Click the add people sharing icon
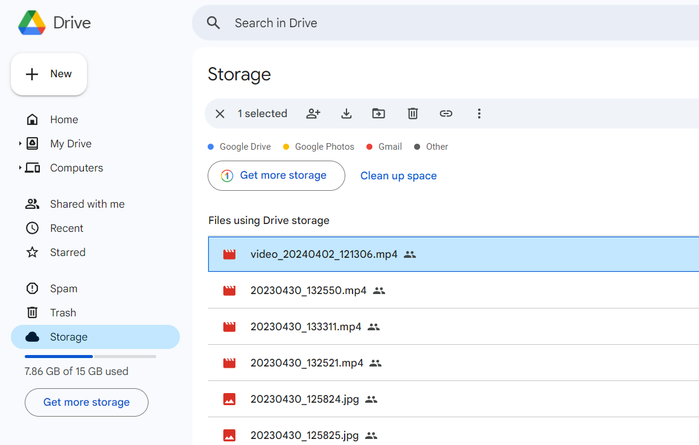 (x=313, y=114)
